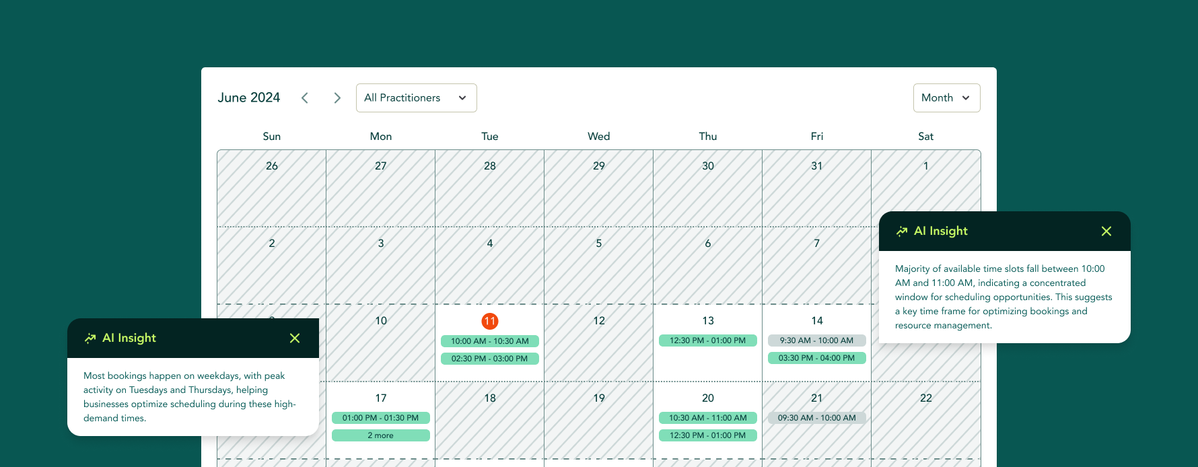Go to previous month using left chevron

pyautogui.click(x=305, y=98)
